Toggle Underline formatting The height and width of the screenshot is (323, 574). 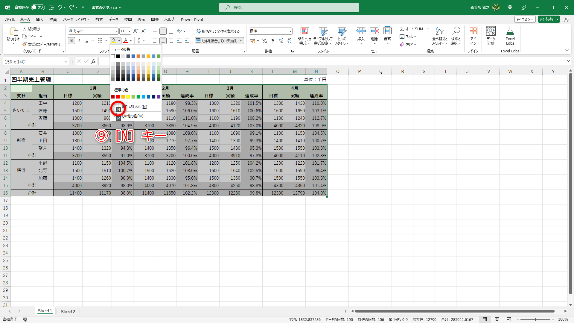[87, 41]
